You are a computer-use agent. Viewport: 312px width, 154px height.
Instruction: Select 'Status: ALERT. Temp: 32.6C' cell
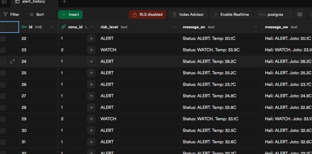[221, 142]
